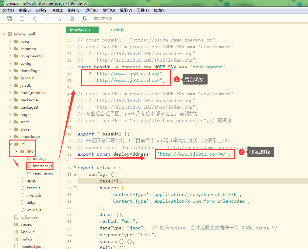
Task: Open the 运行(R) menu
Action: point(91,10)
